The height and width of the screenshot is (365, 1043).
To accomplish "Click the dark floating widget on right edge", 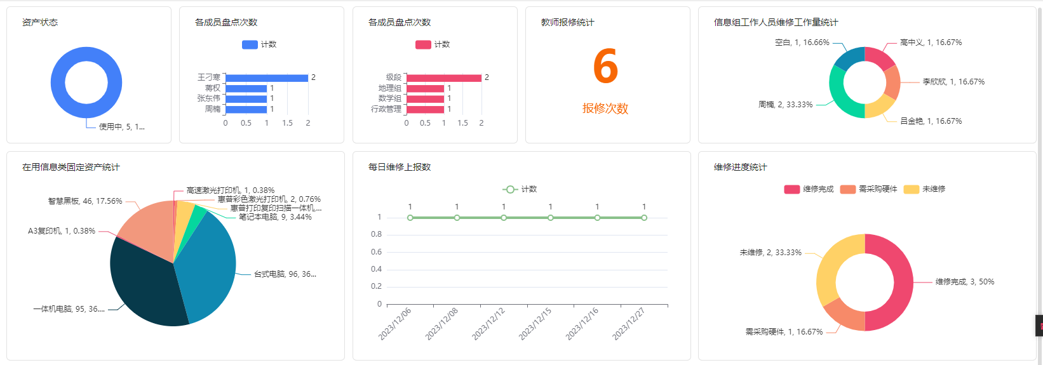I will pos(1039,326).
